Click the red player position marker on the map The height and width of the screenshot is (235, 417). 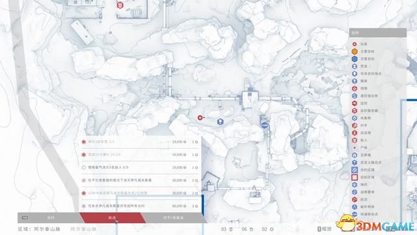pyautogui.click(x=200, y=117)
